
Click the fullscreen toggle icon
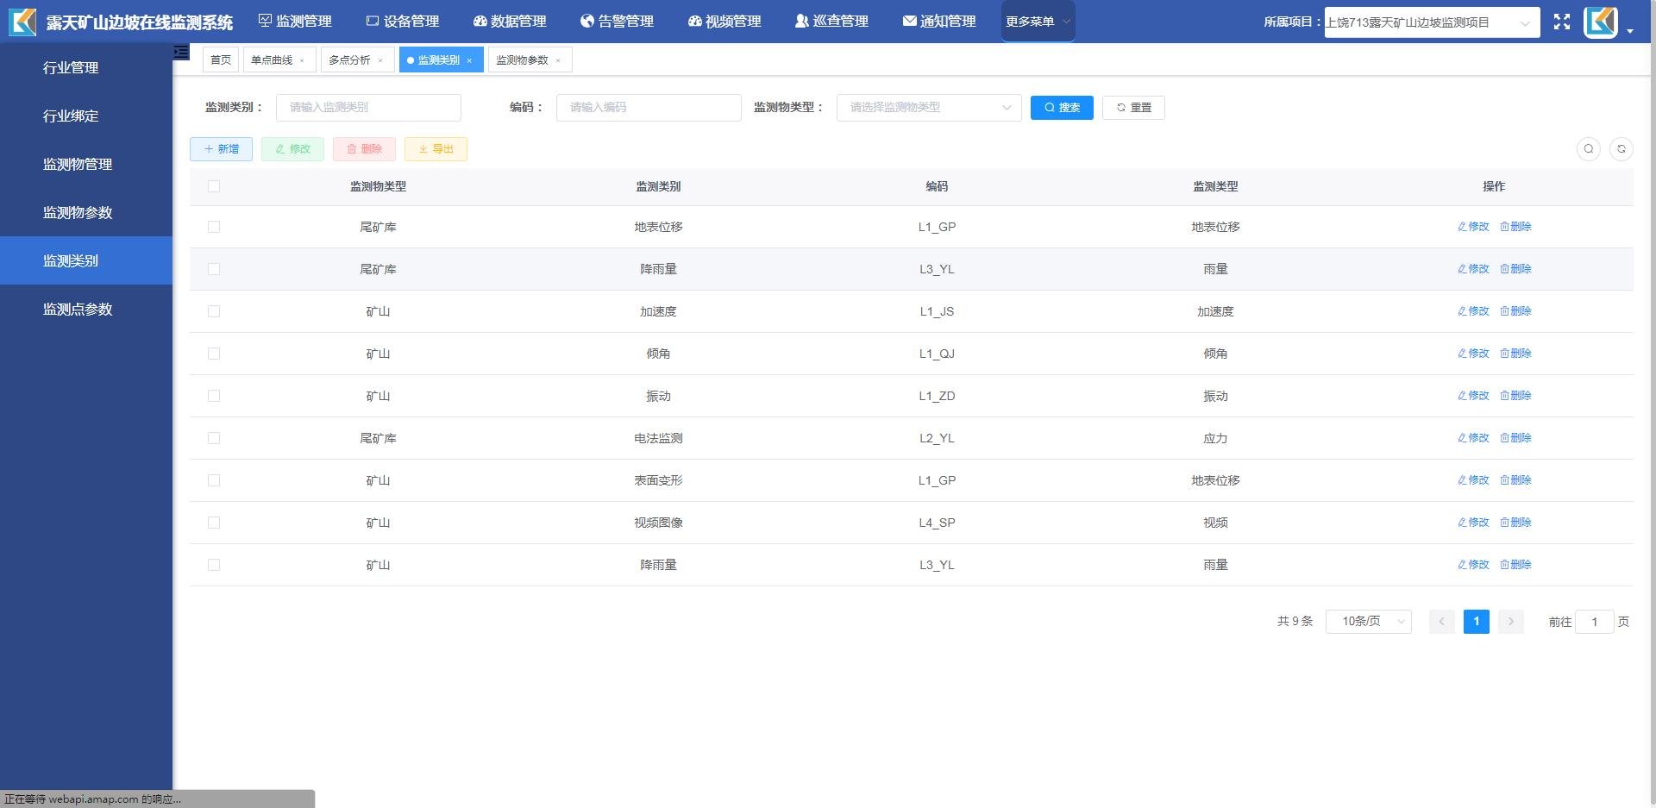click(1561, 22)
